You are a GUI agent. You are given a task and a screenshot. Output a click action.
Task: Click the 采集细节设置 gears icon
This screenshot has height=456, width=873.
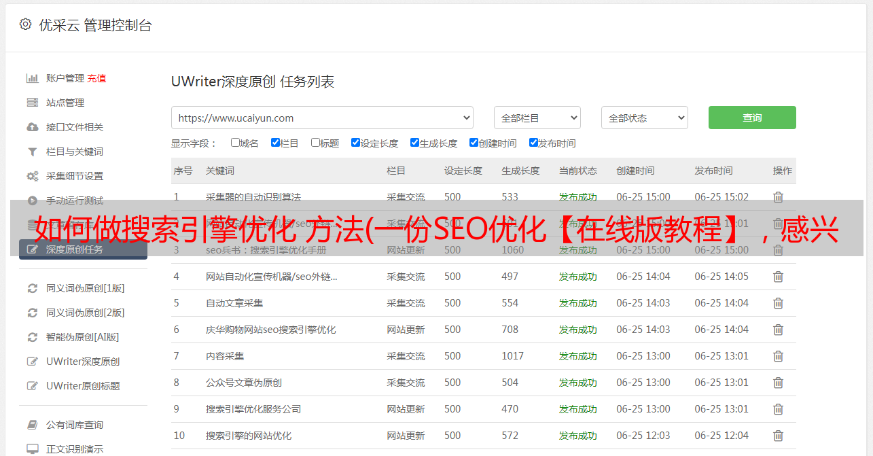click(x=32, y=176)
